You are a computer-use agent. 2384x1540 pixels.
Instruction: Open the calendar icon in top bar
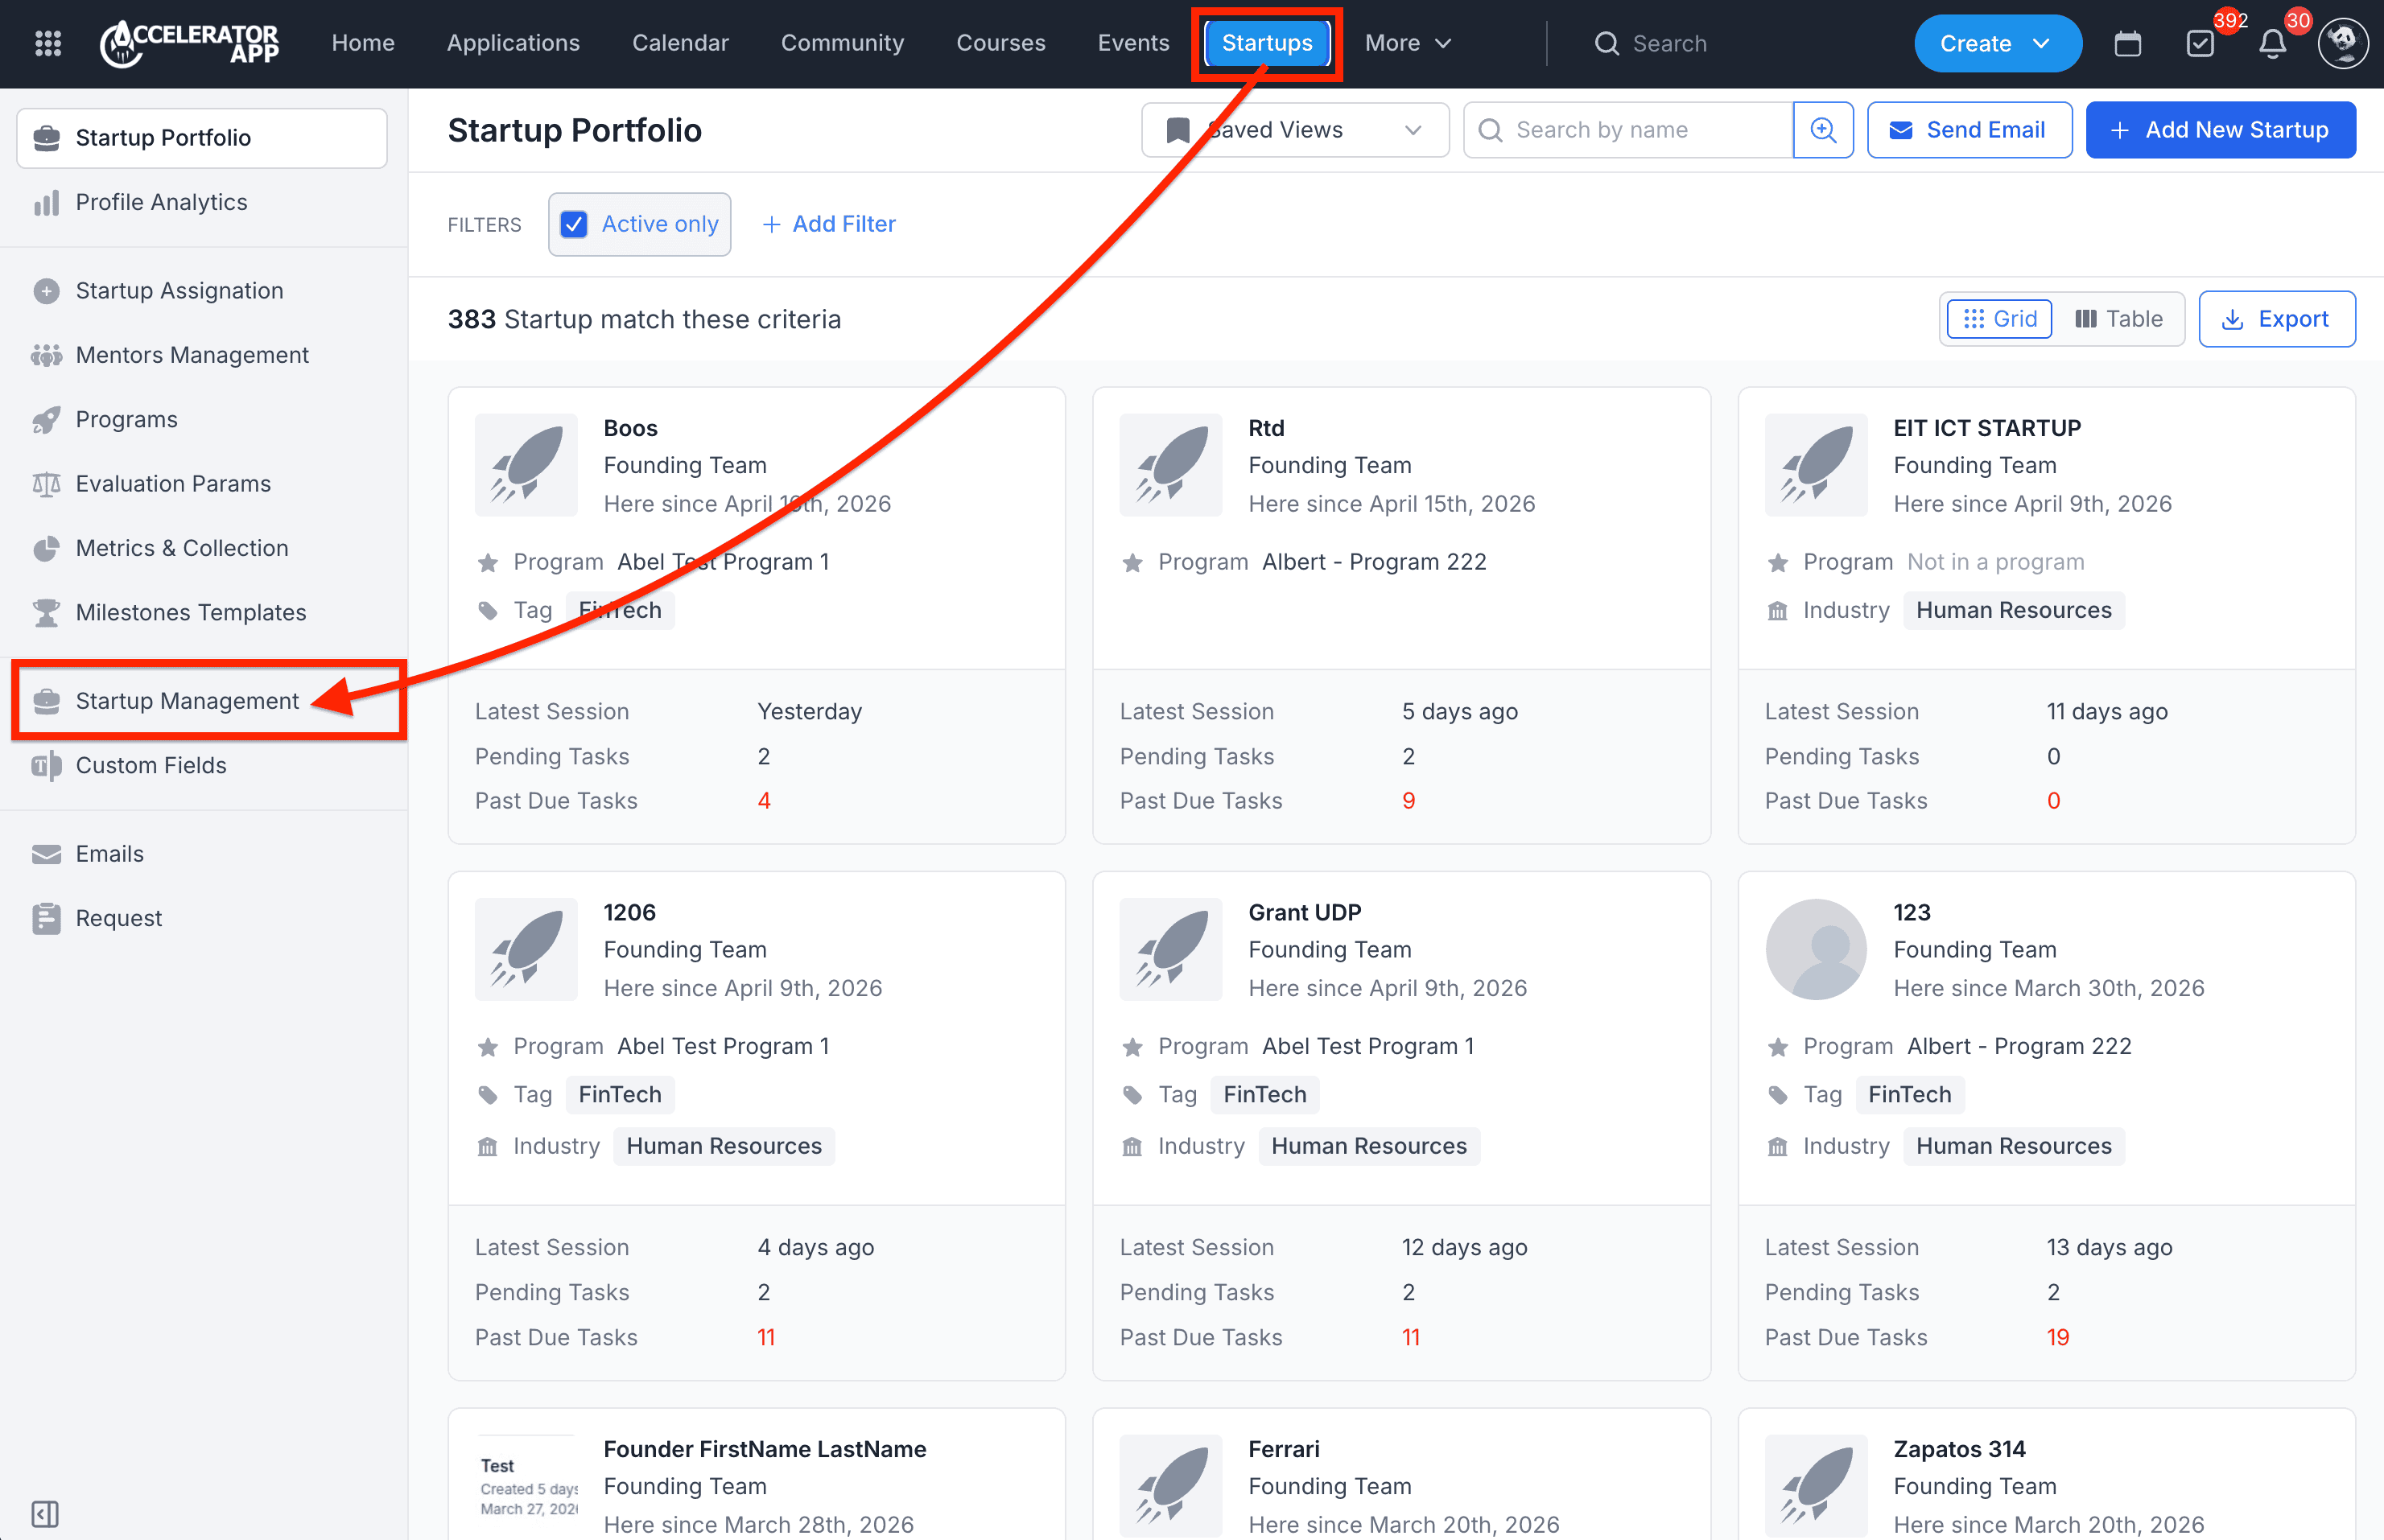(2127, 43)
